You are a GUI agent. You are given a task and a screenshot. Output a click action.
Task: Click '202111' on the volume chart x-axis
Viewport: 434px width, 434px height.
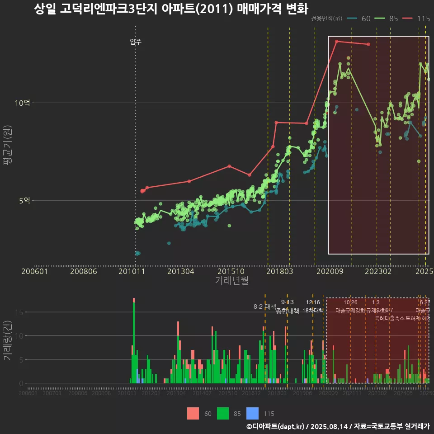click(x=352, y=393)
